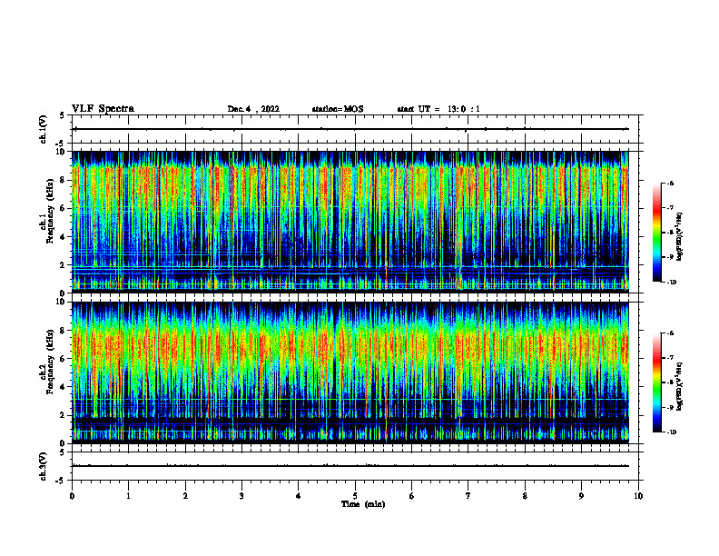Click the ch.2 spectrogram color bar
The width and height of the screenshot is (719, 556).
[656, 382]
